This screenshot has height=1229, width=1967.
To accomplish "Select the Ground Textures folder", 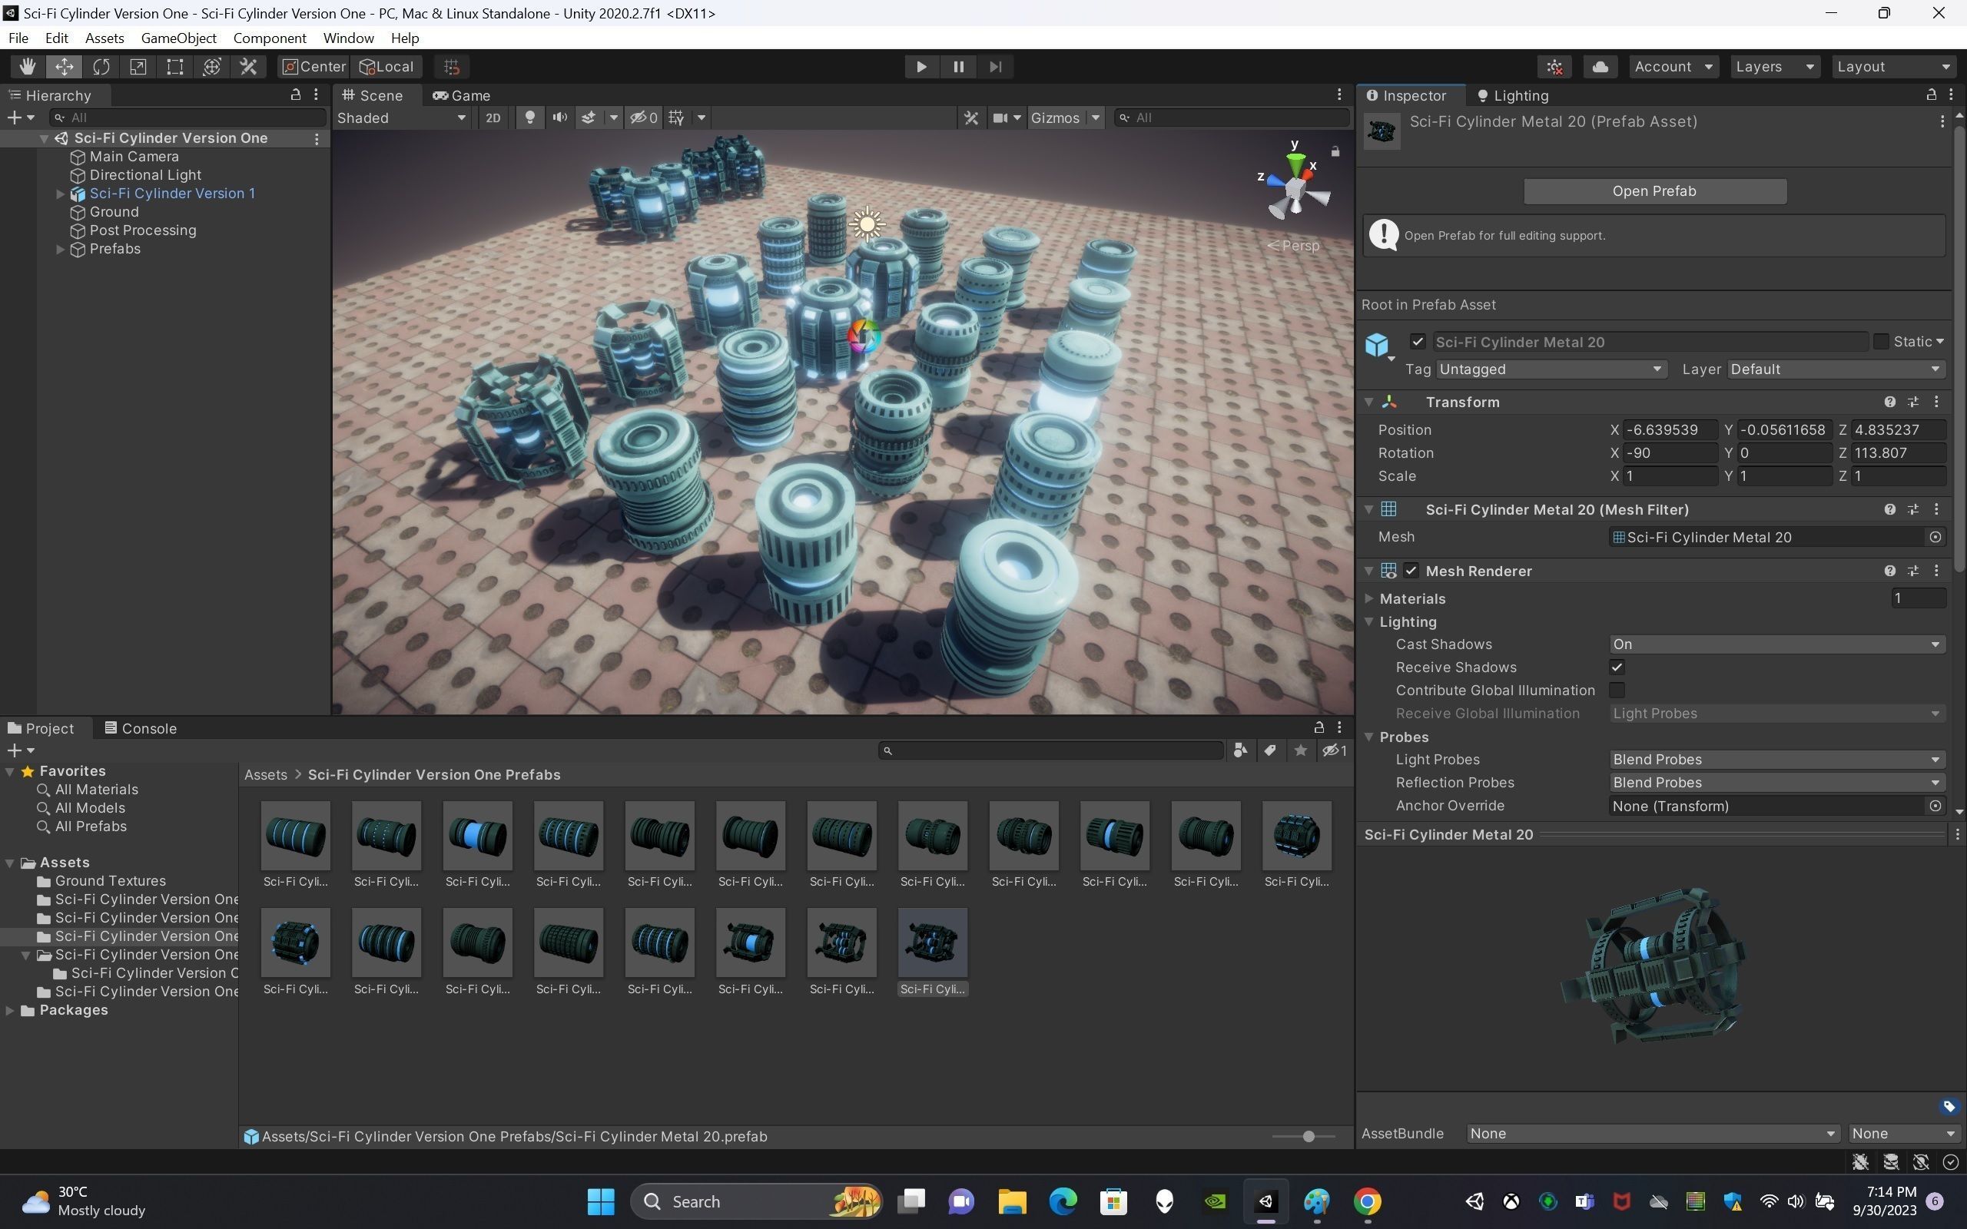I will point(110,881).
